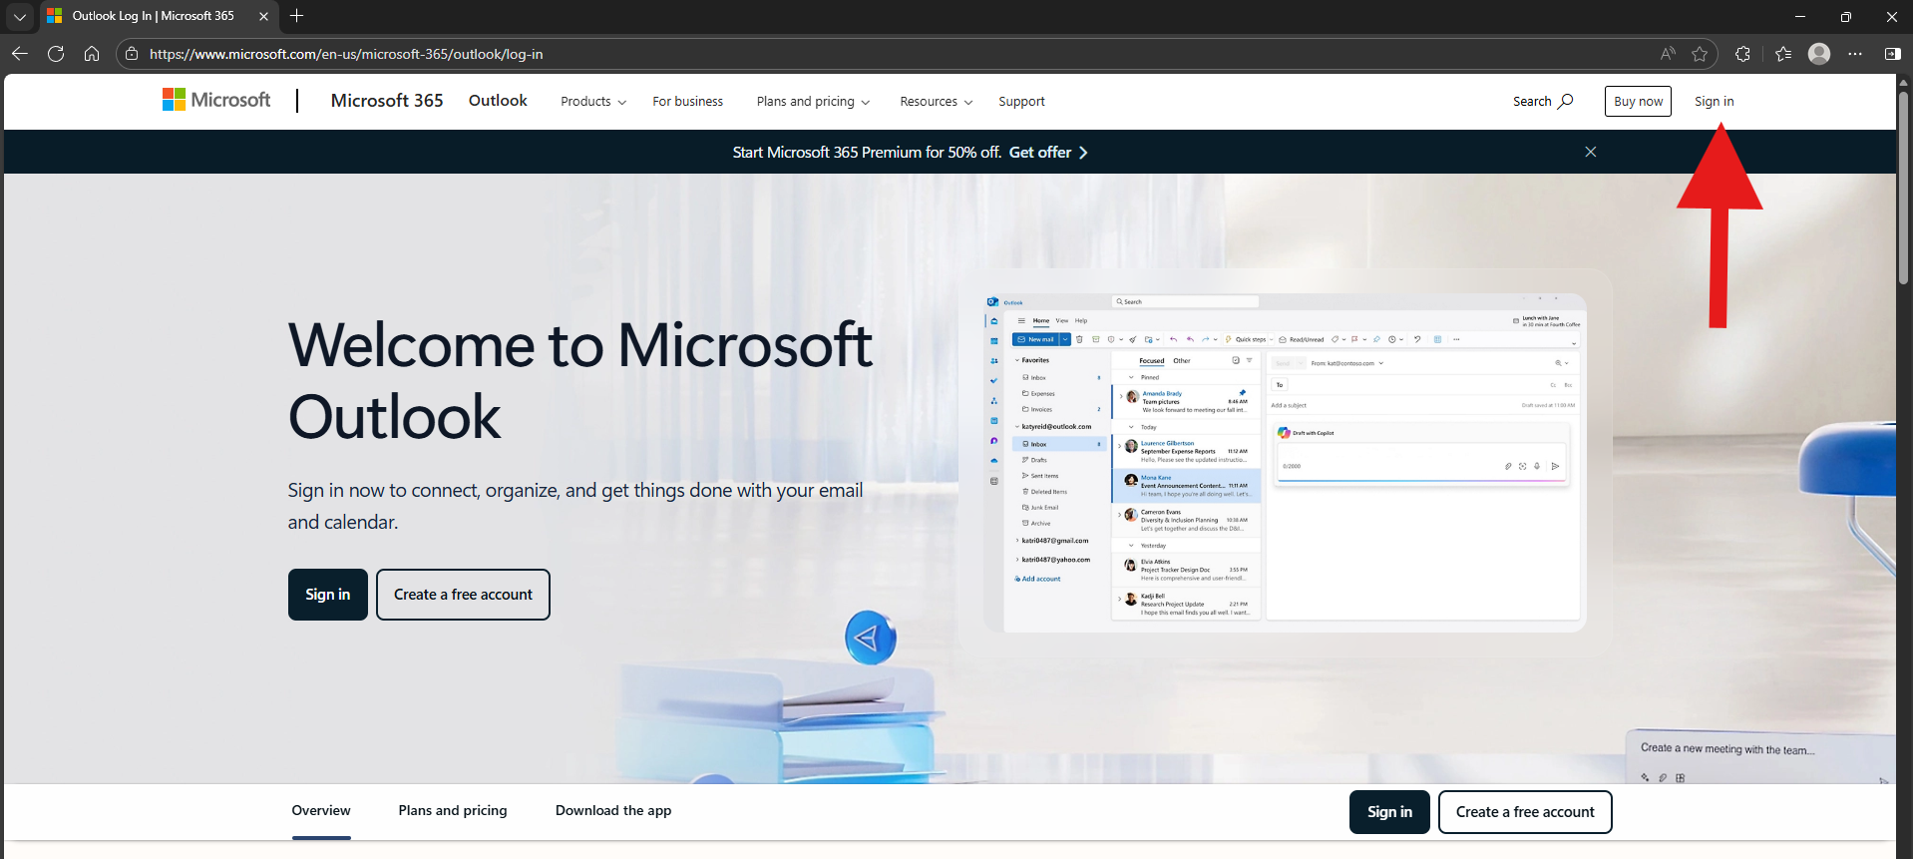Click the Get offer link
1913x859 pixels.
[1047, 153]
